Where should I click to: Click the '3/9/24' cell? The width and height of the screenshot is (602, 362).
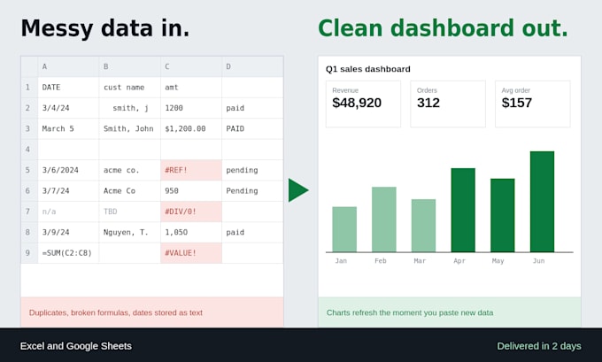pos(68,232)
